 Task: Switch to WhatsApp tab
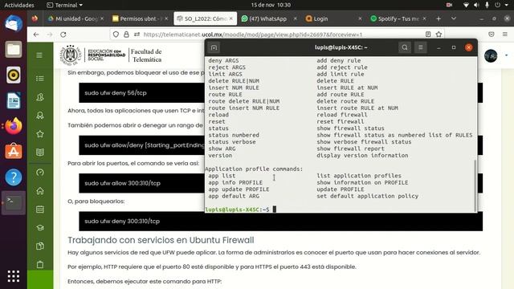(269, 18)
